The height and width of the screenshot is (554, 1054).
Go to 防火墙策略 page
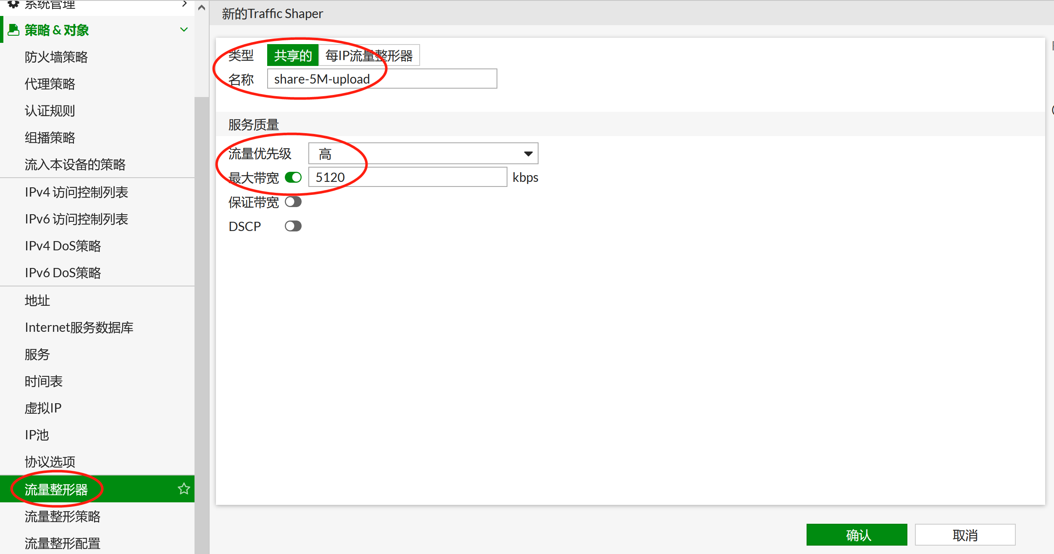coord(56,57)
